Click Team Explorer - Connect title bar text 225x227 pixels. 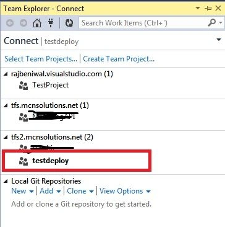click(x=44, y=9)
